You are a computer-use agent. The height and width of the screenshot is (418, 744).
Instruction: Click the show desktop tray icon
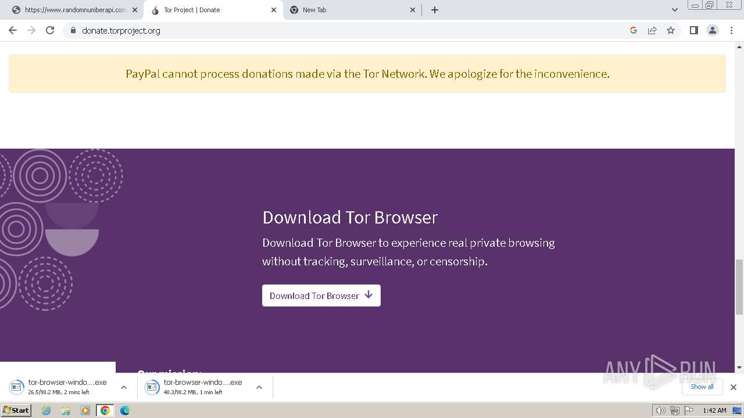738,410
